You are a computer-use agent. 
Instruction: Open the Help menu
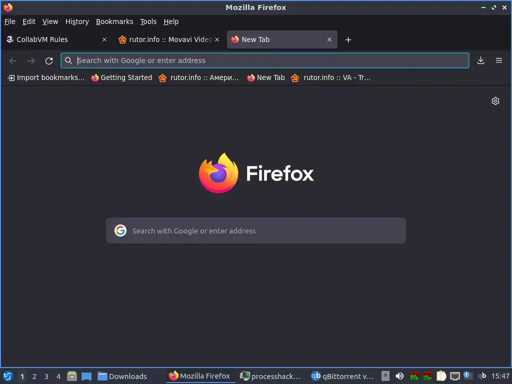[x=171, y=21]
